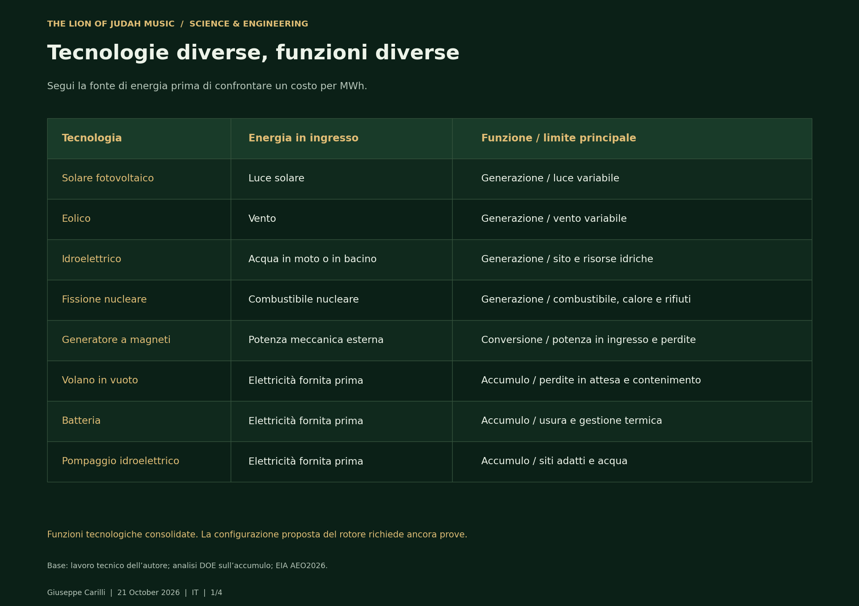The image size is (859, 606).
Task: Select the 'Acqua in moto o in bacino' cell
Action: (341, 260)
